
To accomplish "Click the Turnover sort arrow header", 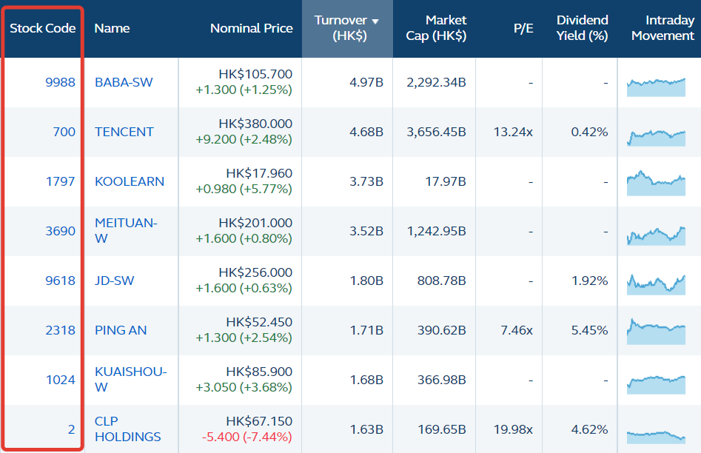I will (346, 28).
